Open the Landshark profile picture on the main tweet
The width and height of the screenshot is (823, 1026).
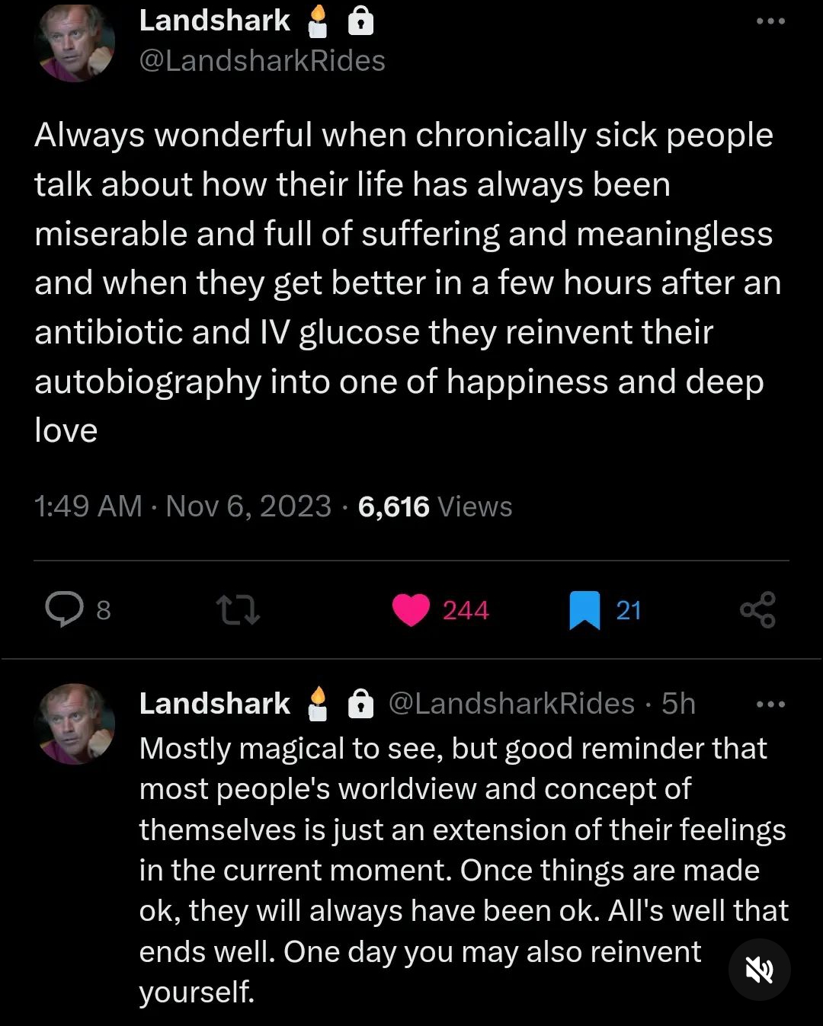pos(76,43)
